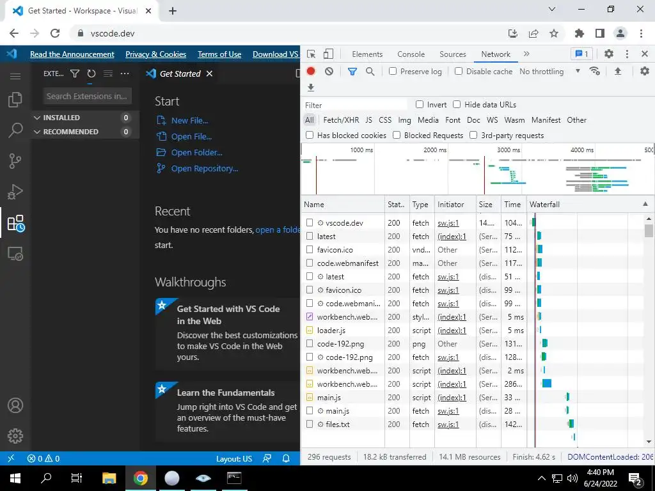Filter extensions with the funnel icon
Image resolution: width=655 pixels, height=491 pixels.
click(x=75, y=74)
